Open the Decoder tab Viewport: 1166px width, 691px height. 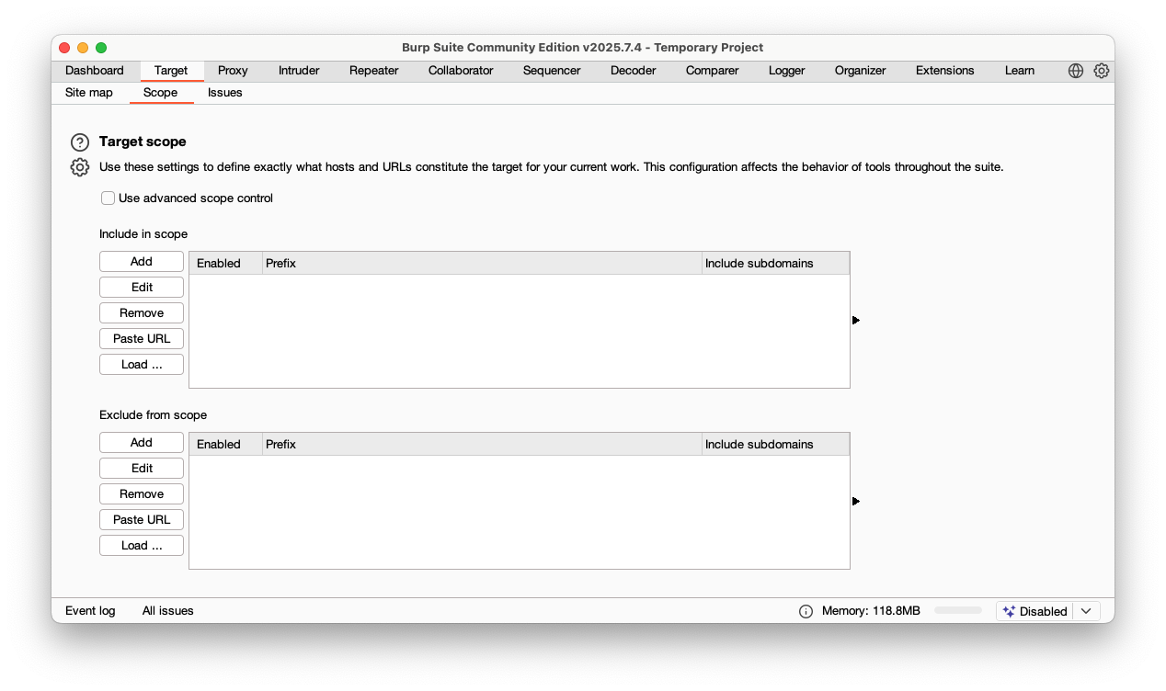tap(634, 71)
